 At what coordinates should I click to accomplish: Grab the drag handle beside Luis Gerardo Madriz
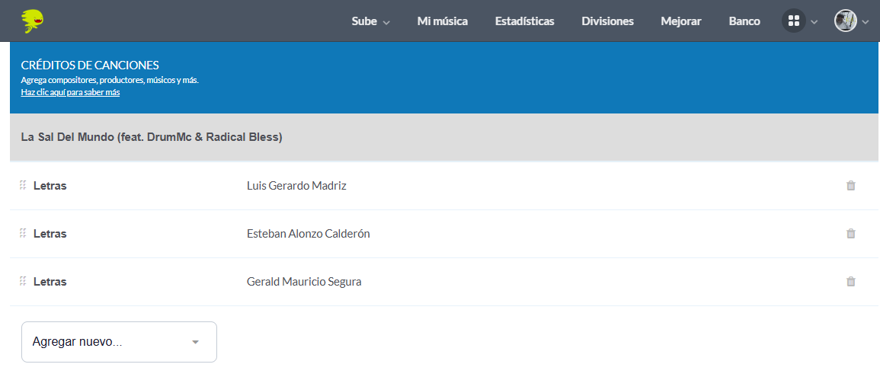point(23,186)
